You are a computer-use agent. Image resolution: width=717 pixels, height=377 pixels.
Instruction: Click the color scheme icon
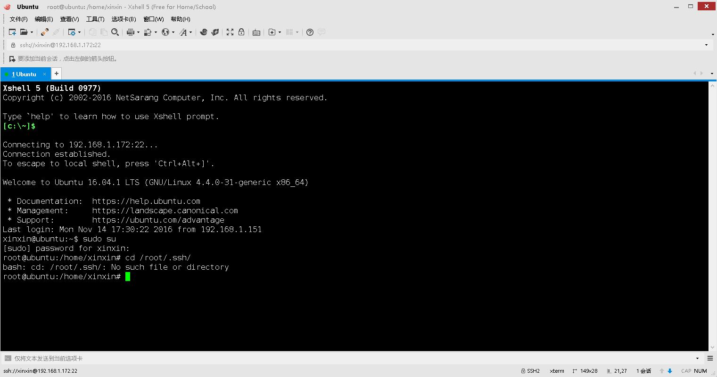point(148,32)
